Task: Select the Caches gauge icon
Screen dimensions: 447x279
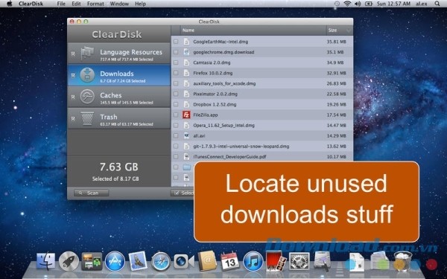Action: [x=87, y=97]
